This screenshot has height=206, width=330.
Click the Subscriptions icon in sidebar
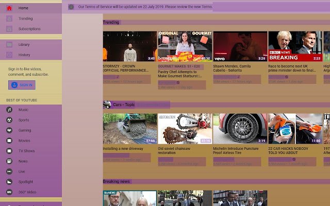click(9, 29)
